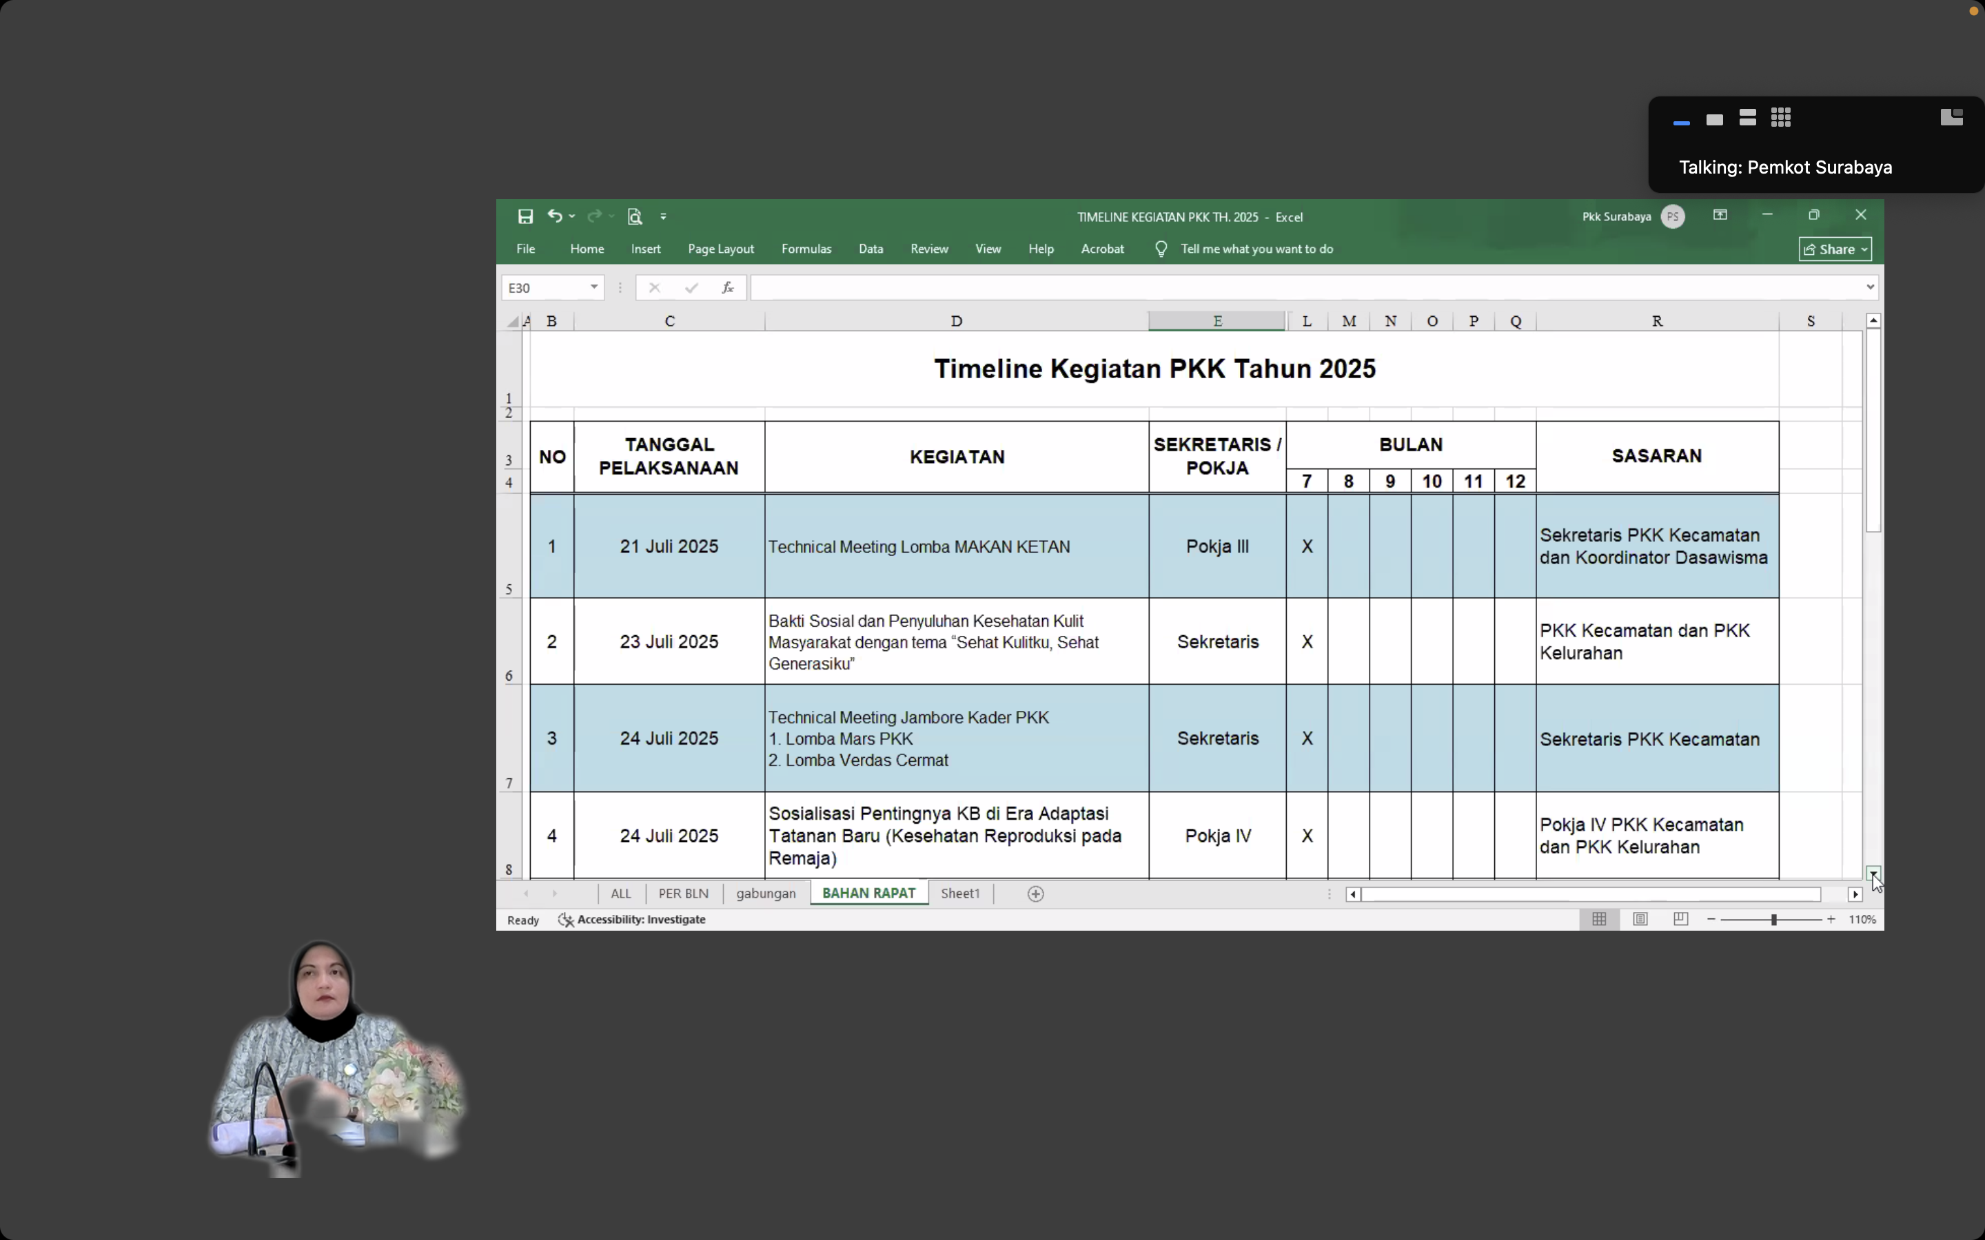The width and height of the screenshot is (1985, 1240).
Task: Switch to the Sheet1 tab
Action: (x=961, y=893)
